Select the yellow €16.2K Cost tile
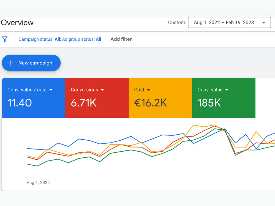 pyautogui.click(x=160, y=98)
